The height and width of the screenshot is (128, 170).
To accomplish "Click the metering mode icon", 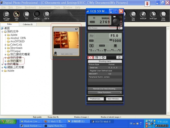I will point(91,46).
